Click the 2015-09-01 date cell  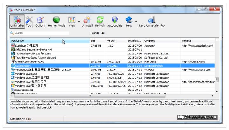point(135,90)
